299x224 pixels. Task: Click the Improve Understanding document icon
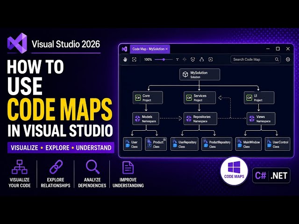(x=128, y=168)
